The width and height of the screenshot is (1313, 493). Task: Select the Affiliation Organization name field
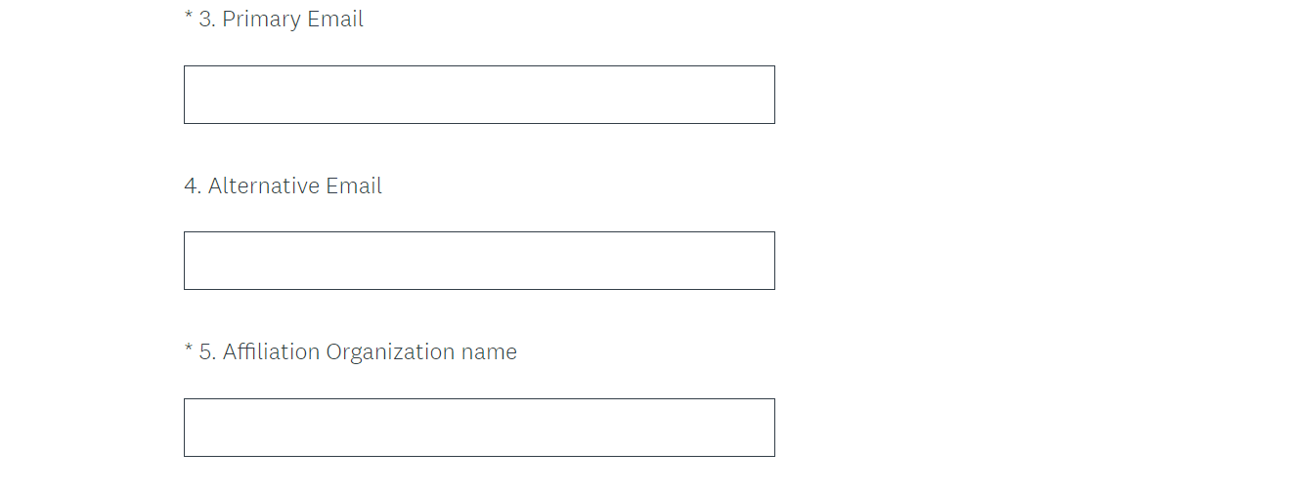point(479,428)
